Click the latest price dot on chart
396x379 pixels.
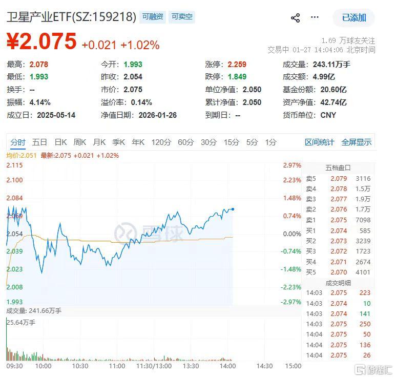233,209
